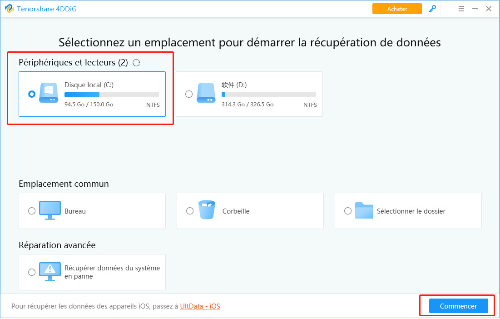Click the 软件 (D:) label

234,85
